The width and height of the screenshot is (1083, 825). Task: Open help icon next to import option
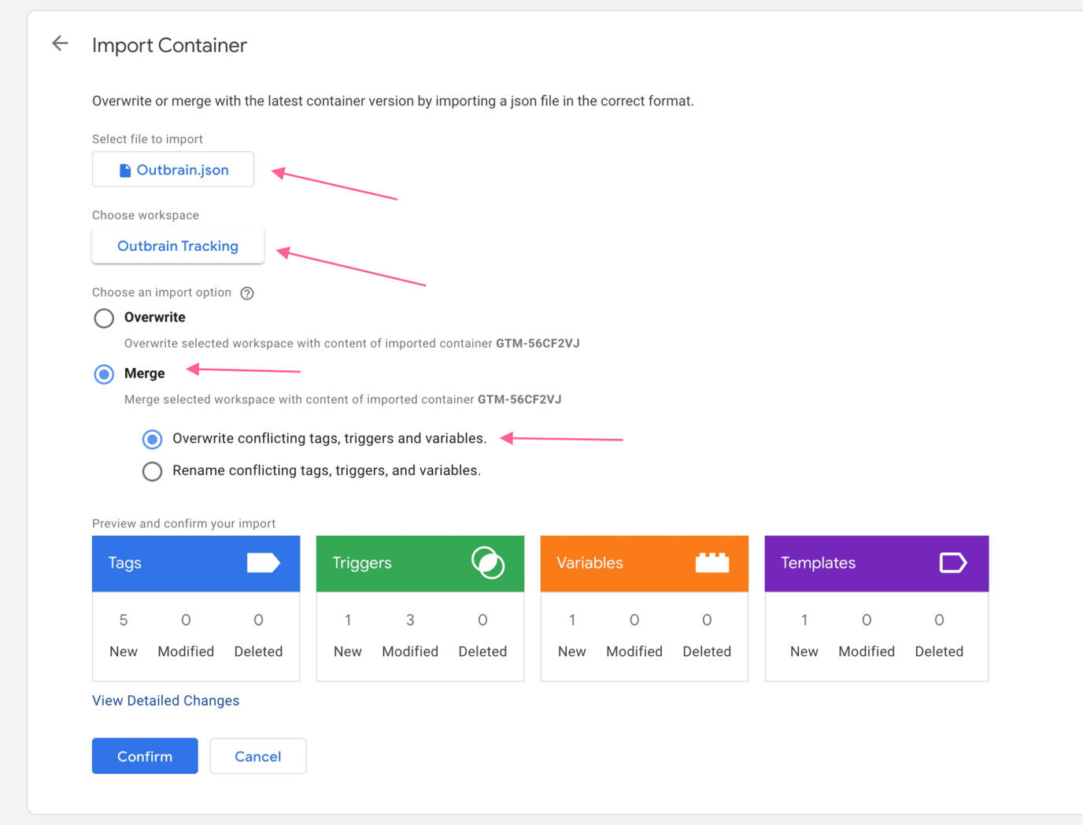(x=247, y=293)
